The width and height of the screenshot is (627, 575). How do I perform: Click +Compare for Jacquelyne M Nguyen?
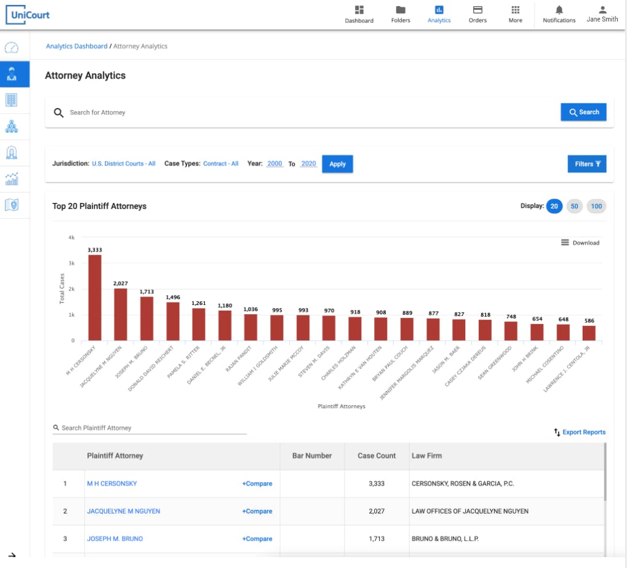[x=257, y=511]
